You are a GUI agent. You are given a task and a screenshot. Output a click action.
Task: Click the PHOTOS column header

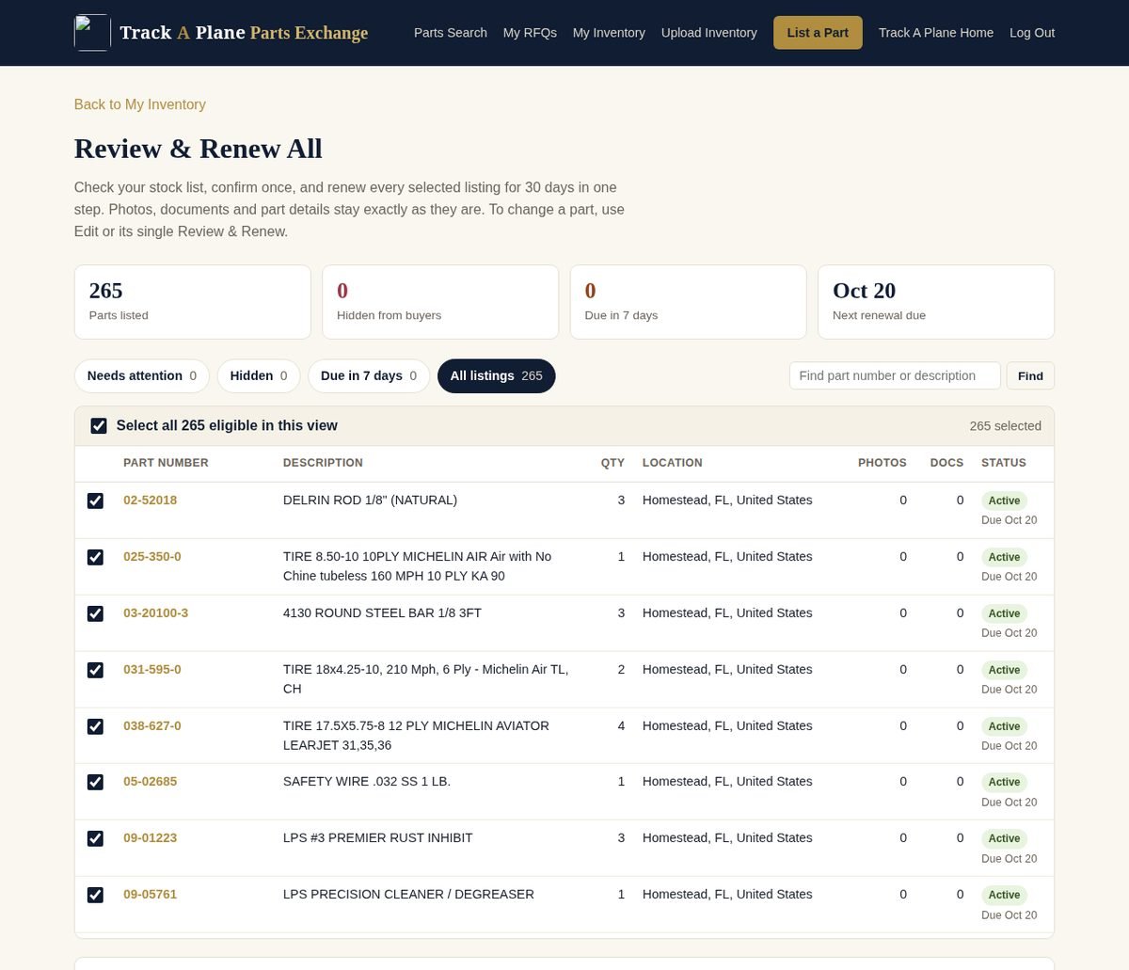pyautogui.click(x=883, y=463)
